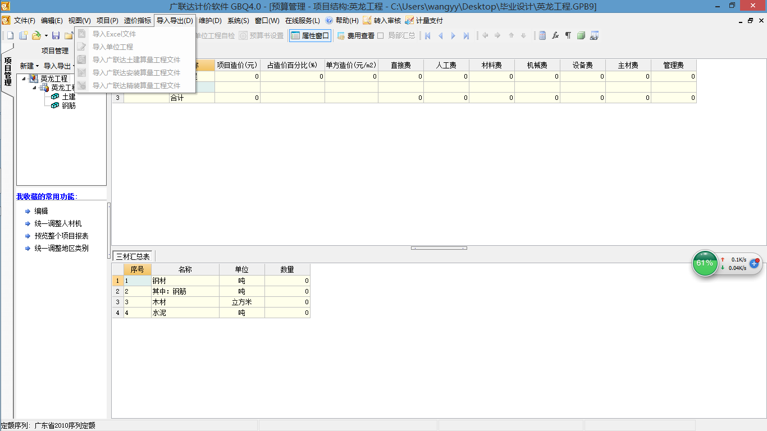Open the dropdown arrow beside the open-folder icon

46,36
